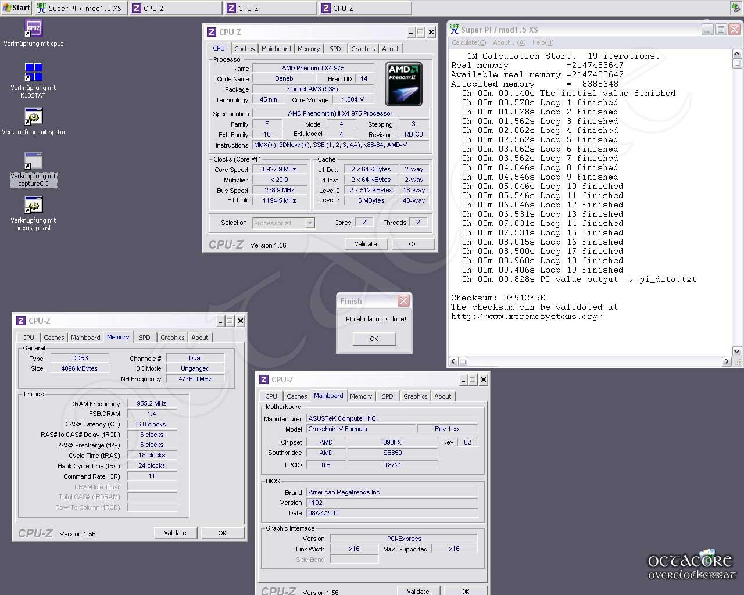
Task: Minimize the Memory CPU-Z window
Action: (221, 321)
